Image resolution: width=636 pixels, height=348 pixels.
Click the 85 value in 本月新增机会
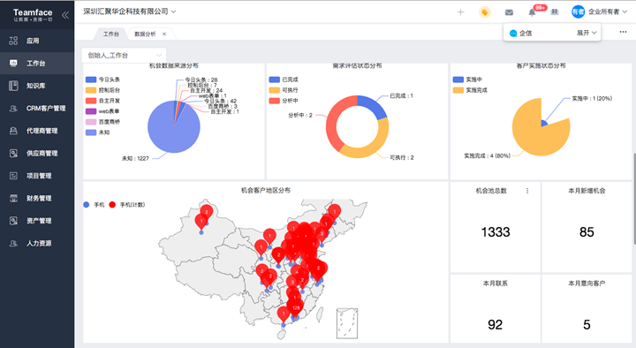click(x=587, y=232)
